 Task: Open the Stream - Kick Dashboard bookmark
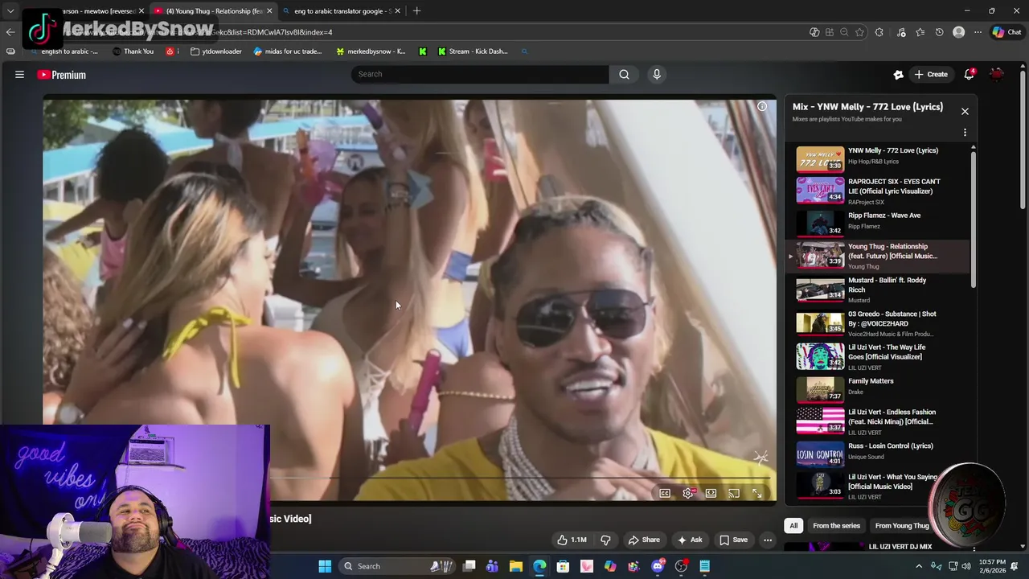473,51
